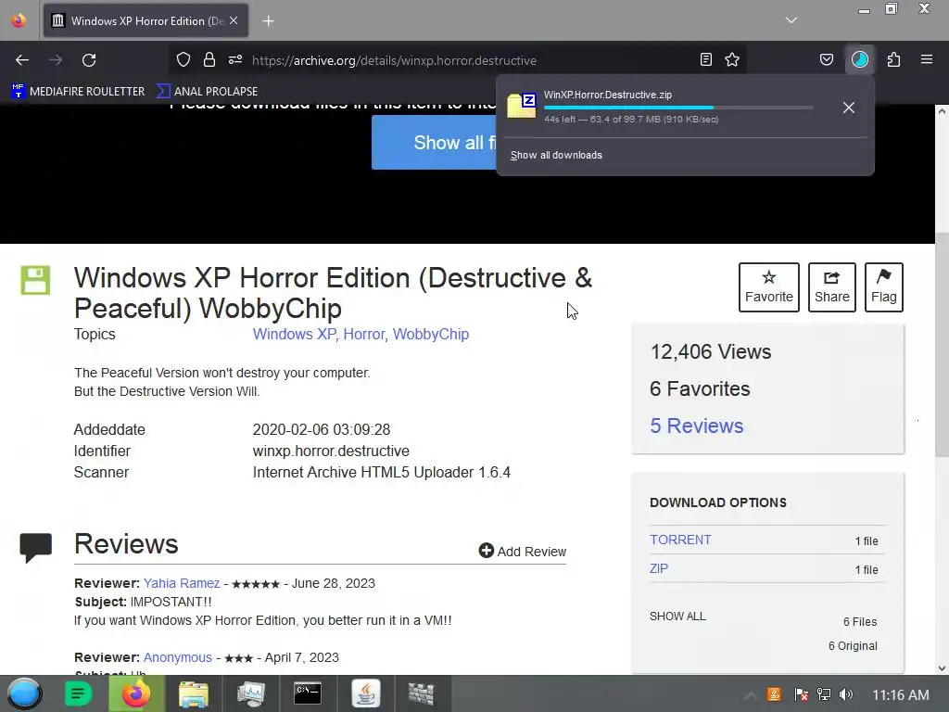
Task: Click scrollbar up arrow
Action: point(942,111)
